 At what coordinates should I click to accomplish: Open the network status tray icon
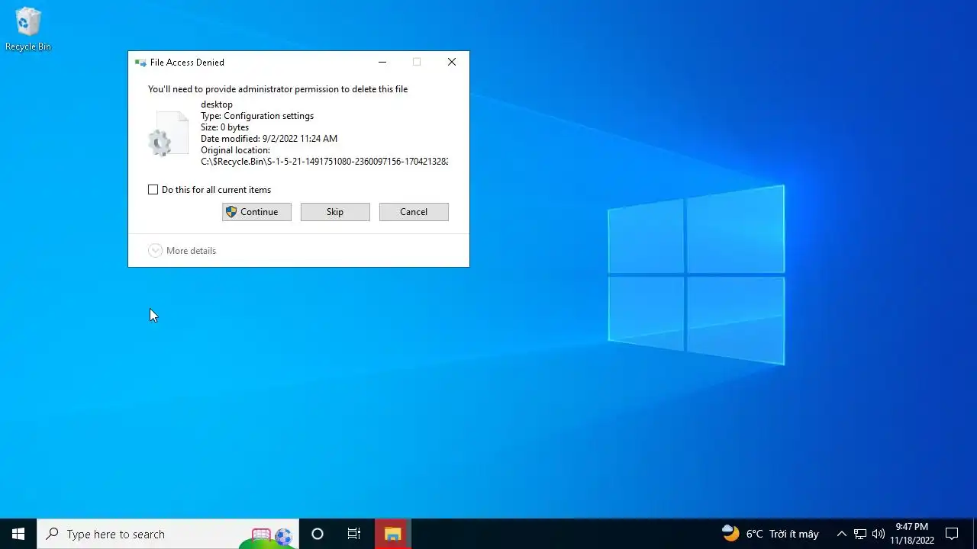tap(860, 534)
